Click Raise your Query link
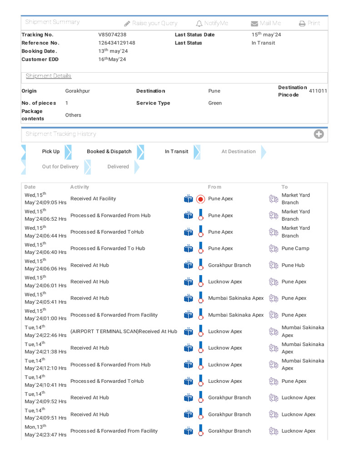349x465 pixels. [155, 24]
